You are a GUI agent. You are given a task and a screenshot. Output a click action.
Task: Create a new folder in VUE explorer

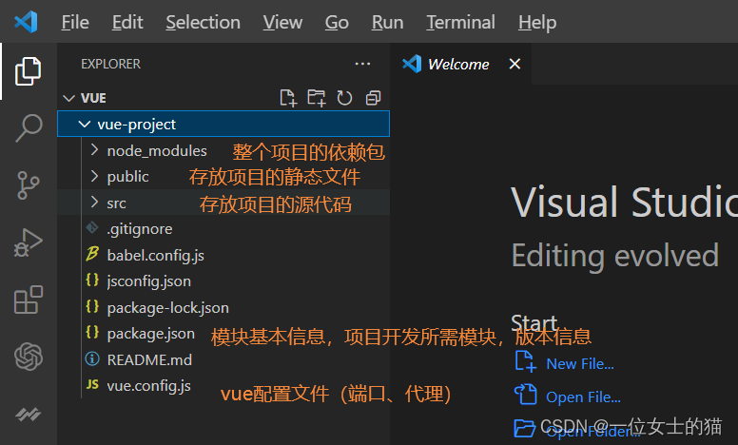click(x=317, y=98)
